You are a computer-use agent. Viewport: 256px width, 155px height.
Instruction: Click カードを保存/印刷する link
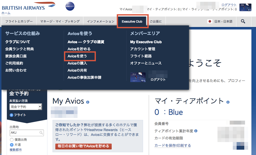click(x=173, y=145)
